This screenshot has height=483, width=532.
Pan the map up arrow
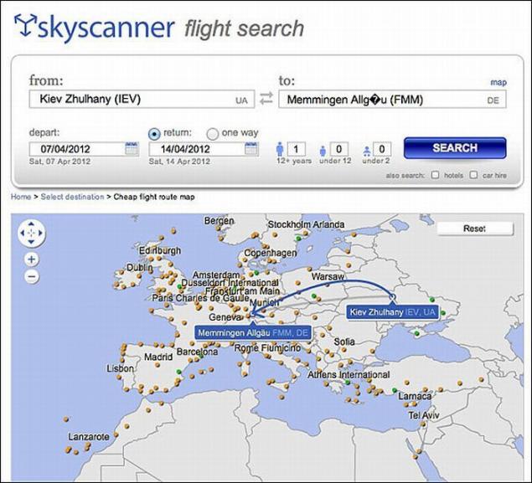coord(31,224)
